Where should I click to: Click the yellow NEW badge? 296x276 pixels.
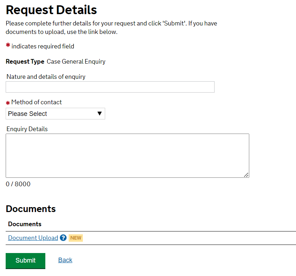[x=76, y=238]
